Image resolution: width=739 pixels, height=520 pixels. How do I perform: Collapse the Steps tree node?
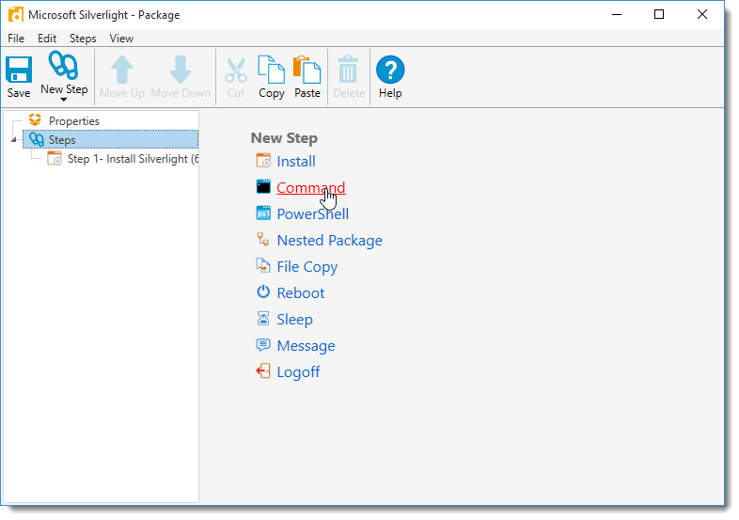pyautogui.click(x=13, y=140)
